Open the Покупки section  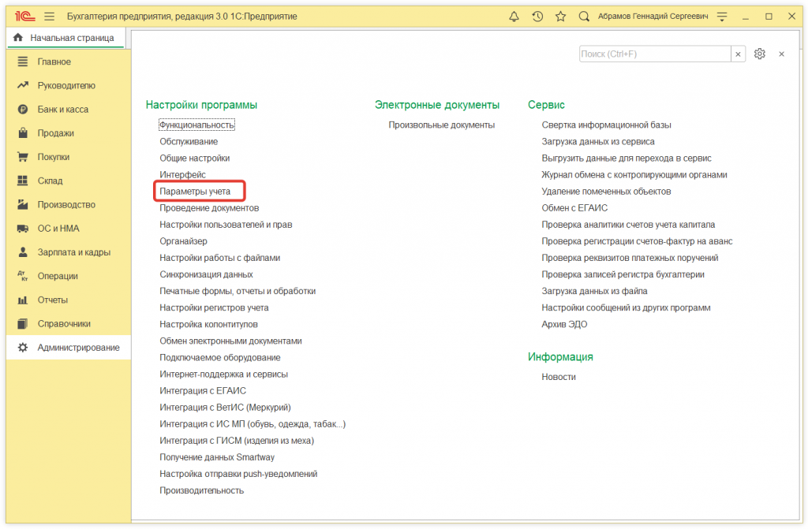(x=54, y=157)
